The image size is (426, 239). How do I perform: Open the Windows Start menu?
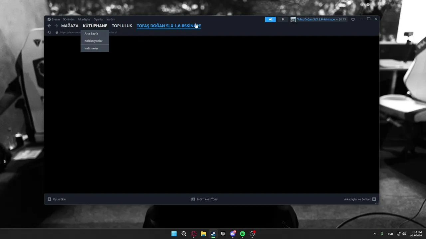174,234
